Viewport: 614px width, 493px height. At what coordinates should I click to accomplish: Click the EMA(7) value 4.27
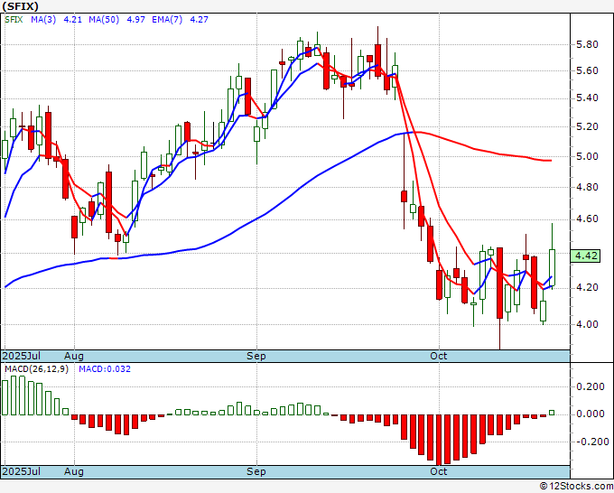click(x=199, y=20)
